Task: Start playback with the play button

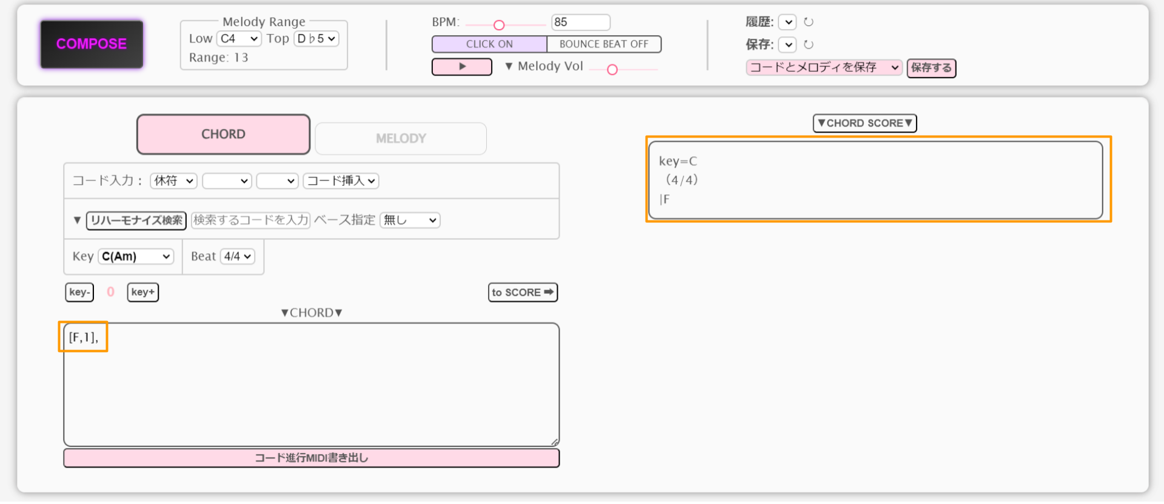Action: point(462,67)
